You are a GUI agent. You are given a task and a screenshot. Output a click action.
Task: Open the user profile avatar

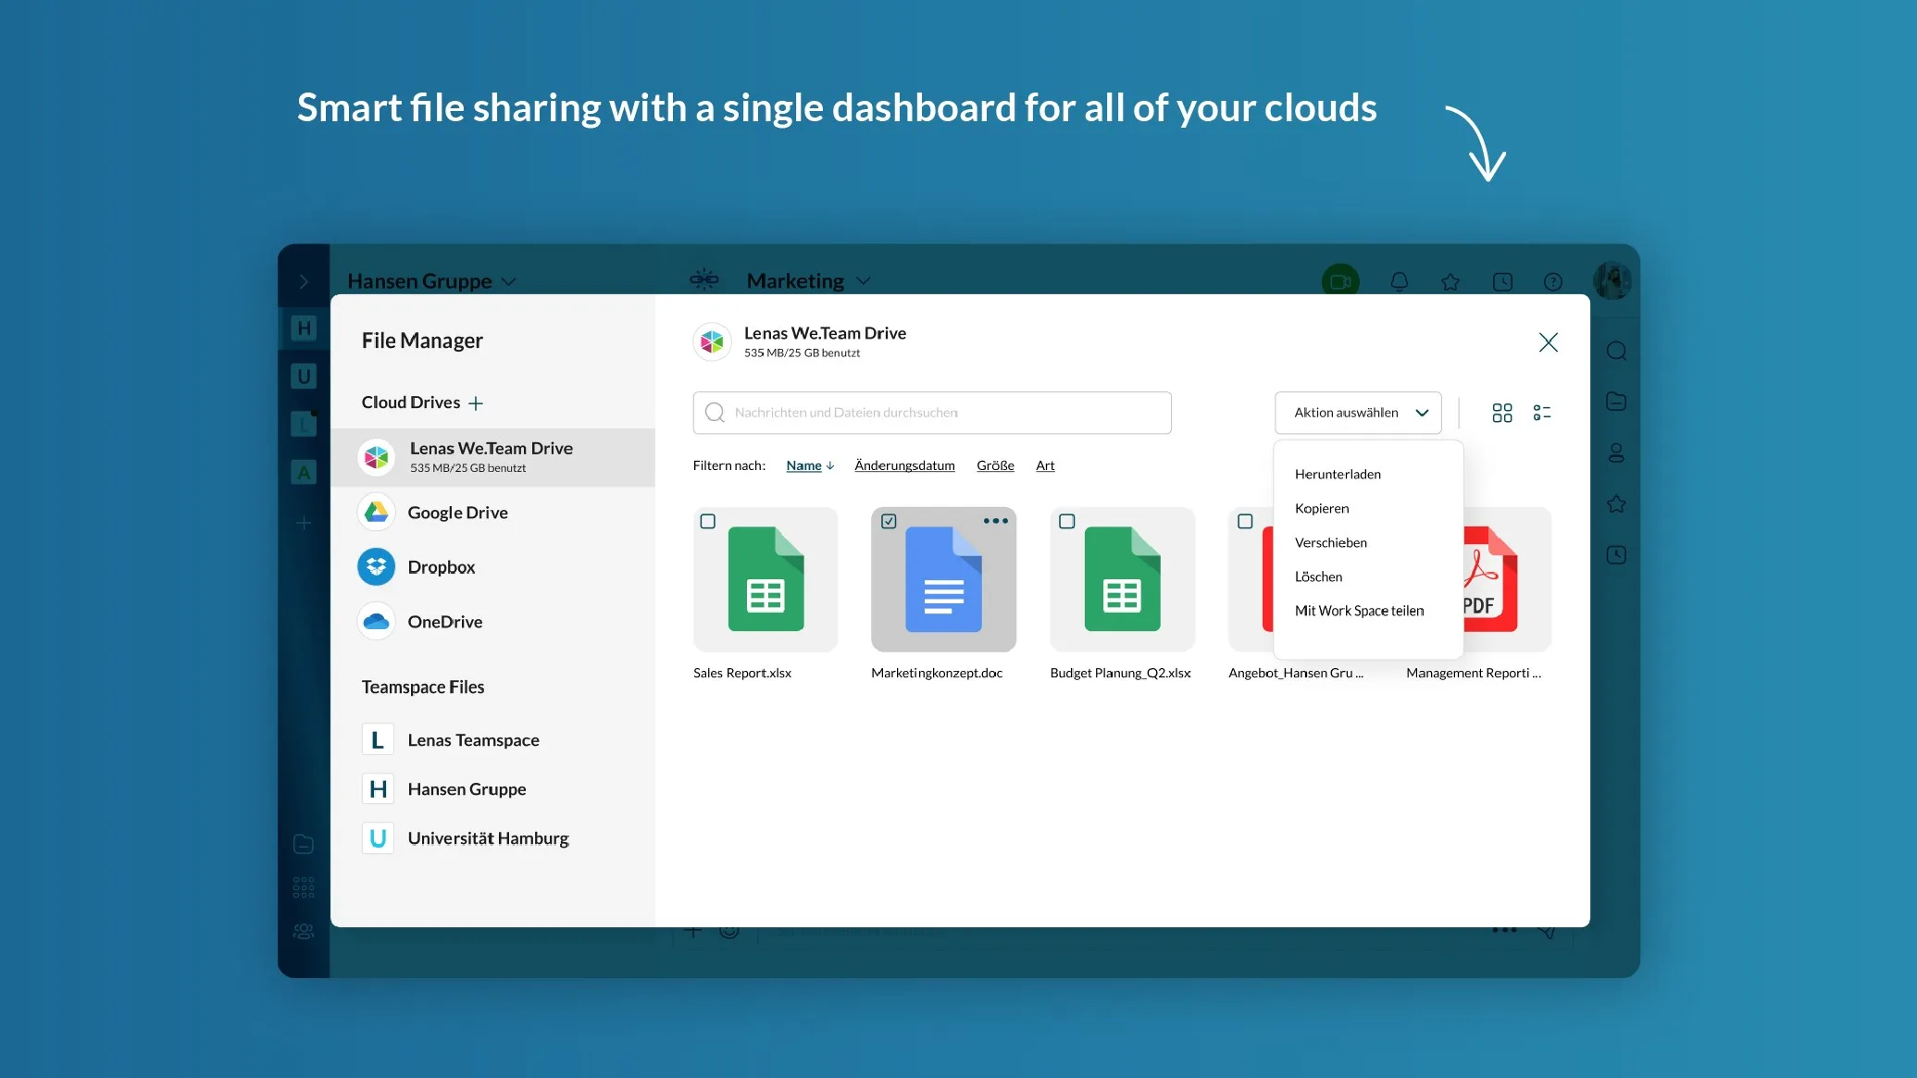coord(1612,280)
